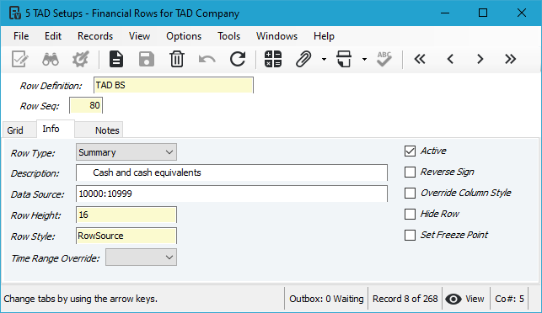Click the floppy disk save icon
Image resolution: width=542 pixels, height=313 pixels.
tap(147, 59)
